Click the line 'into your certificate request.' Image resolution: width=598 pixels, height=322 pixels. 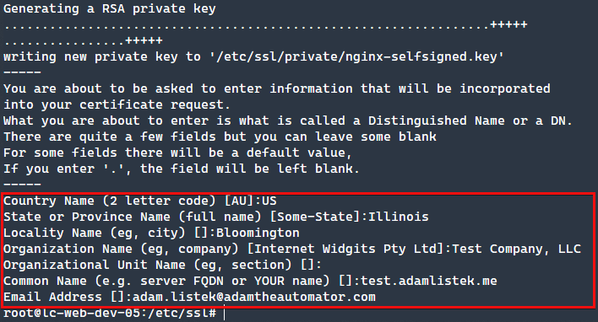click(x=117, y=105)
